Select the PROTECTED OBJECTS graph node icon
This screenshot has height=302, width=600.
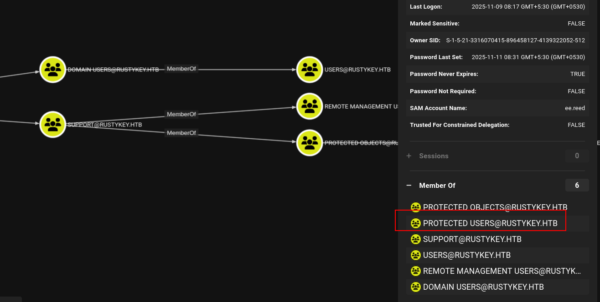(310, 142)
